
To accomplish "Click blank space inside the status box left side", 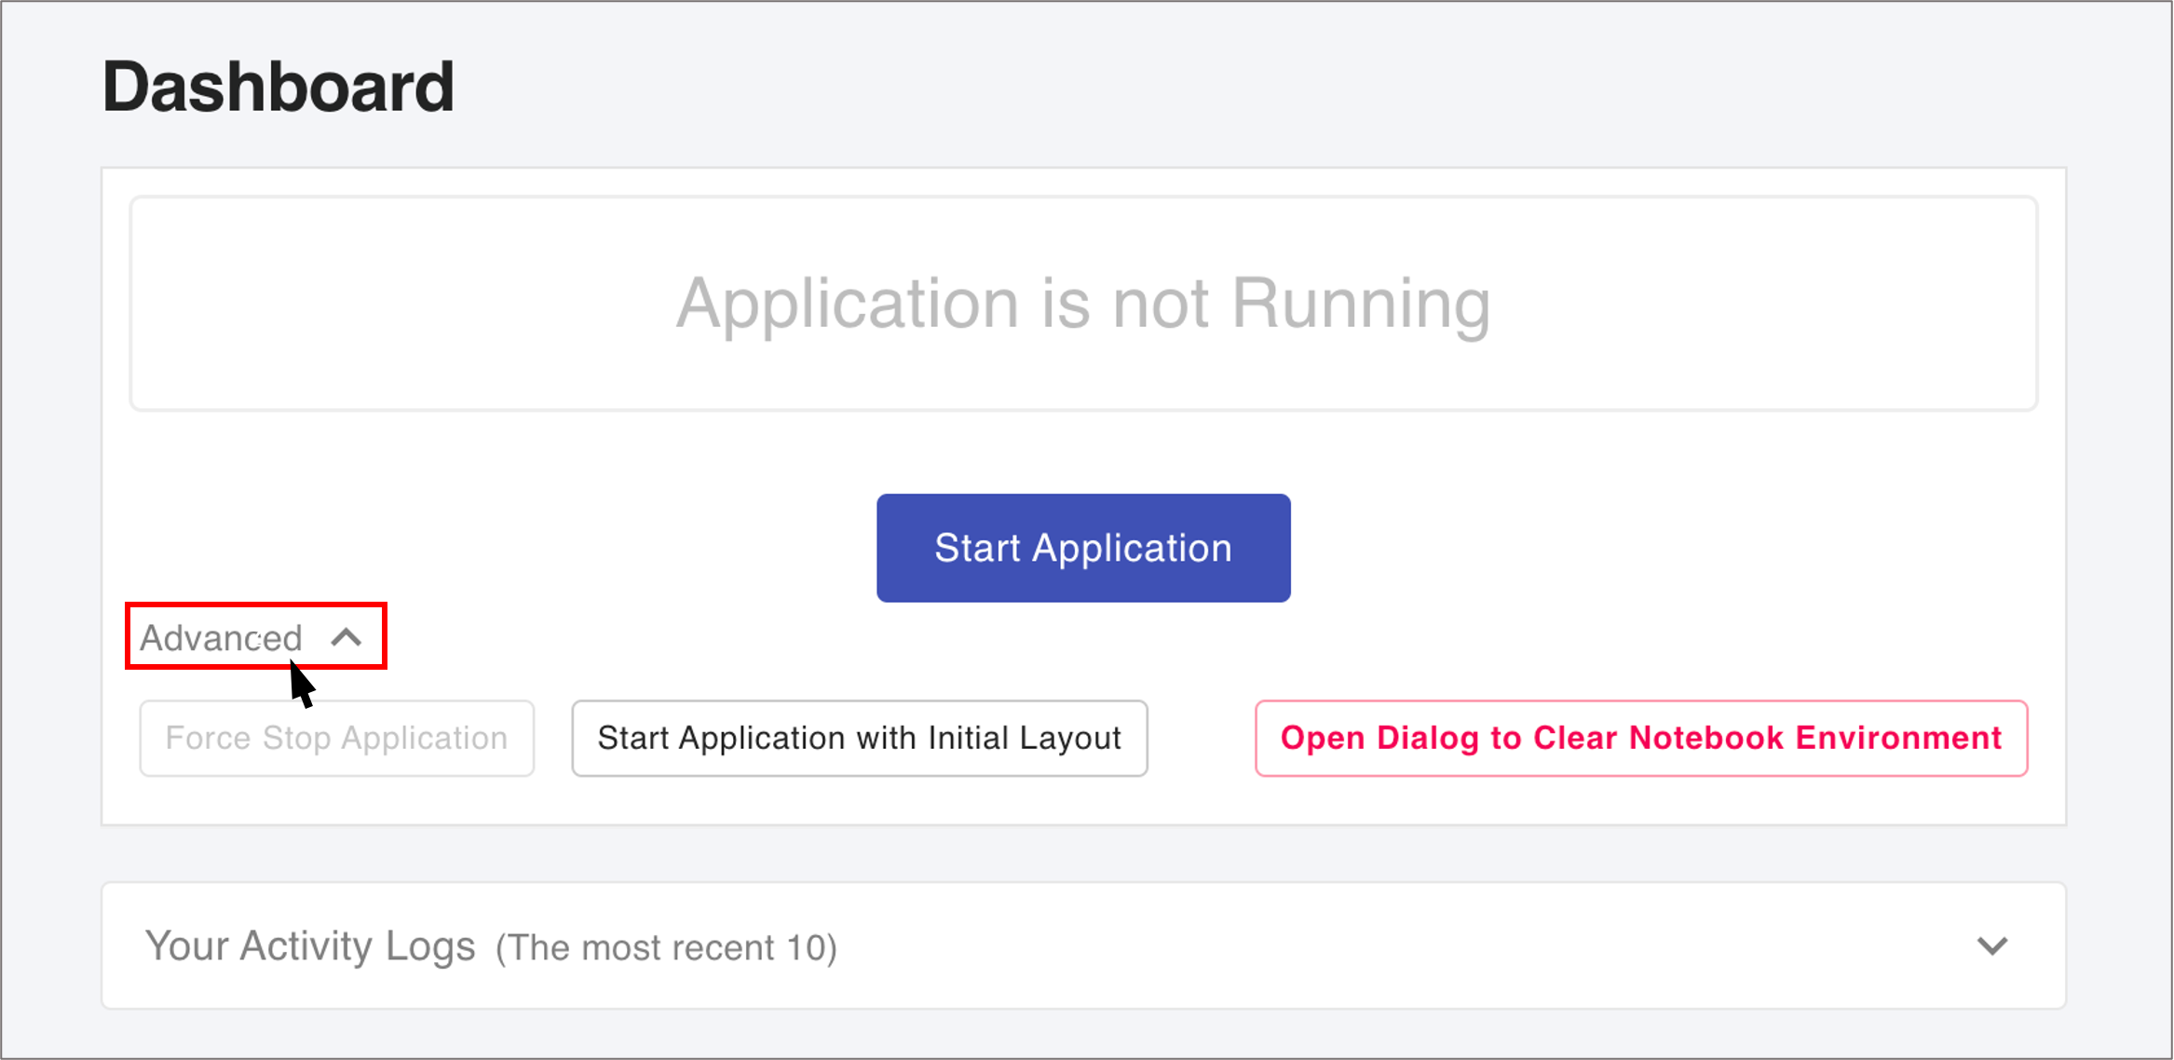I will point(373,304).
